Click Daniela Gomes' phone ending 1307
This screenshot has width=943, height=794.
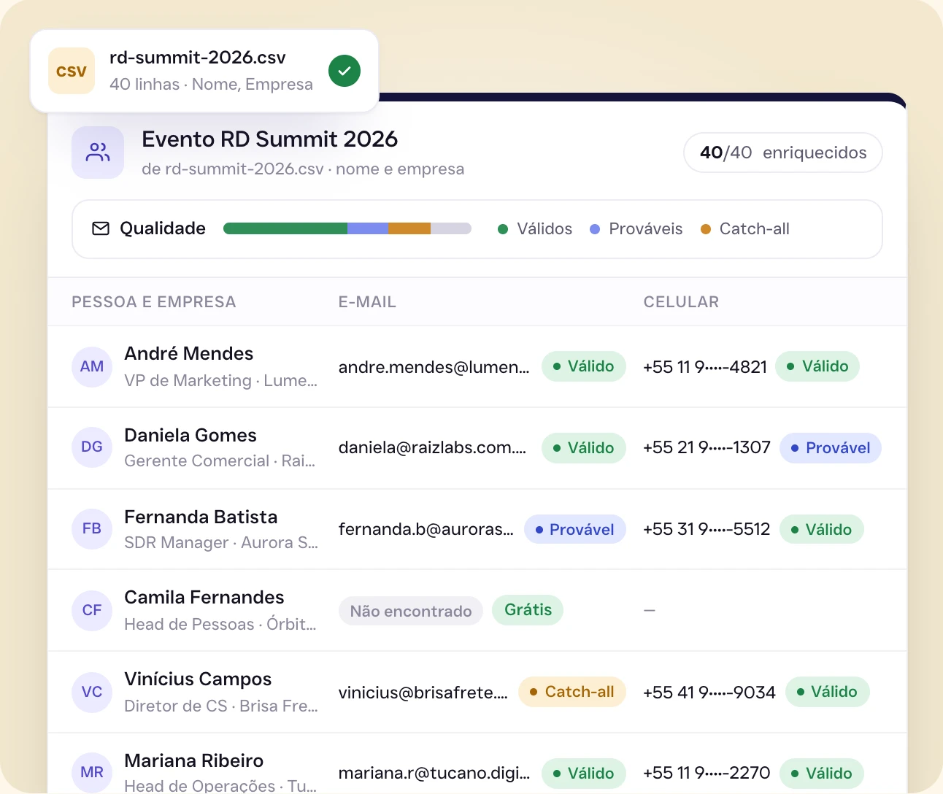tap(707, 447)
